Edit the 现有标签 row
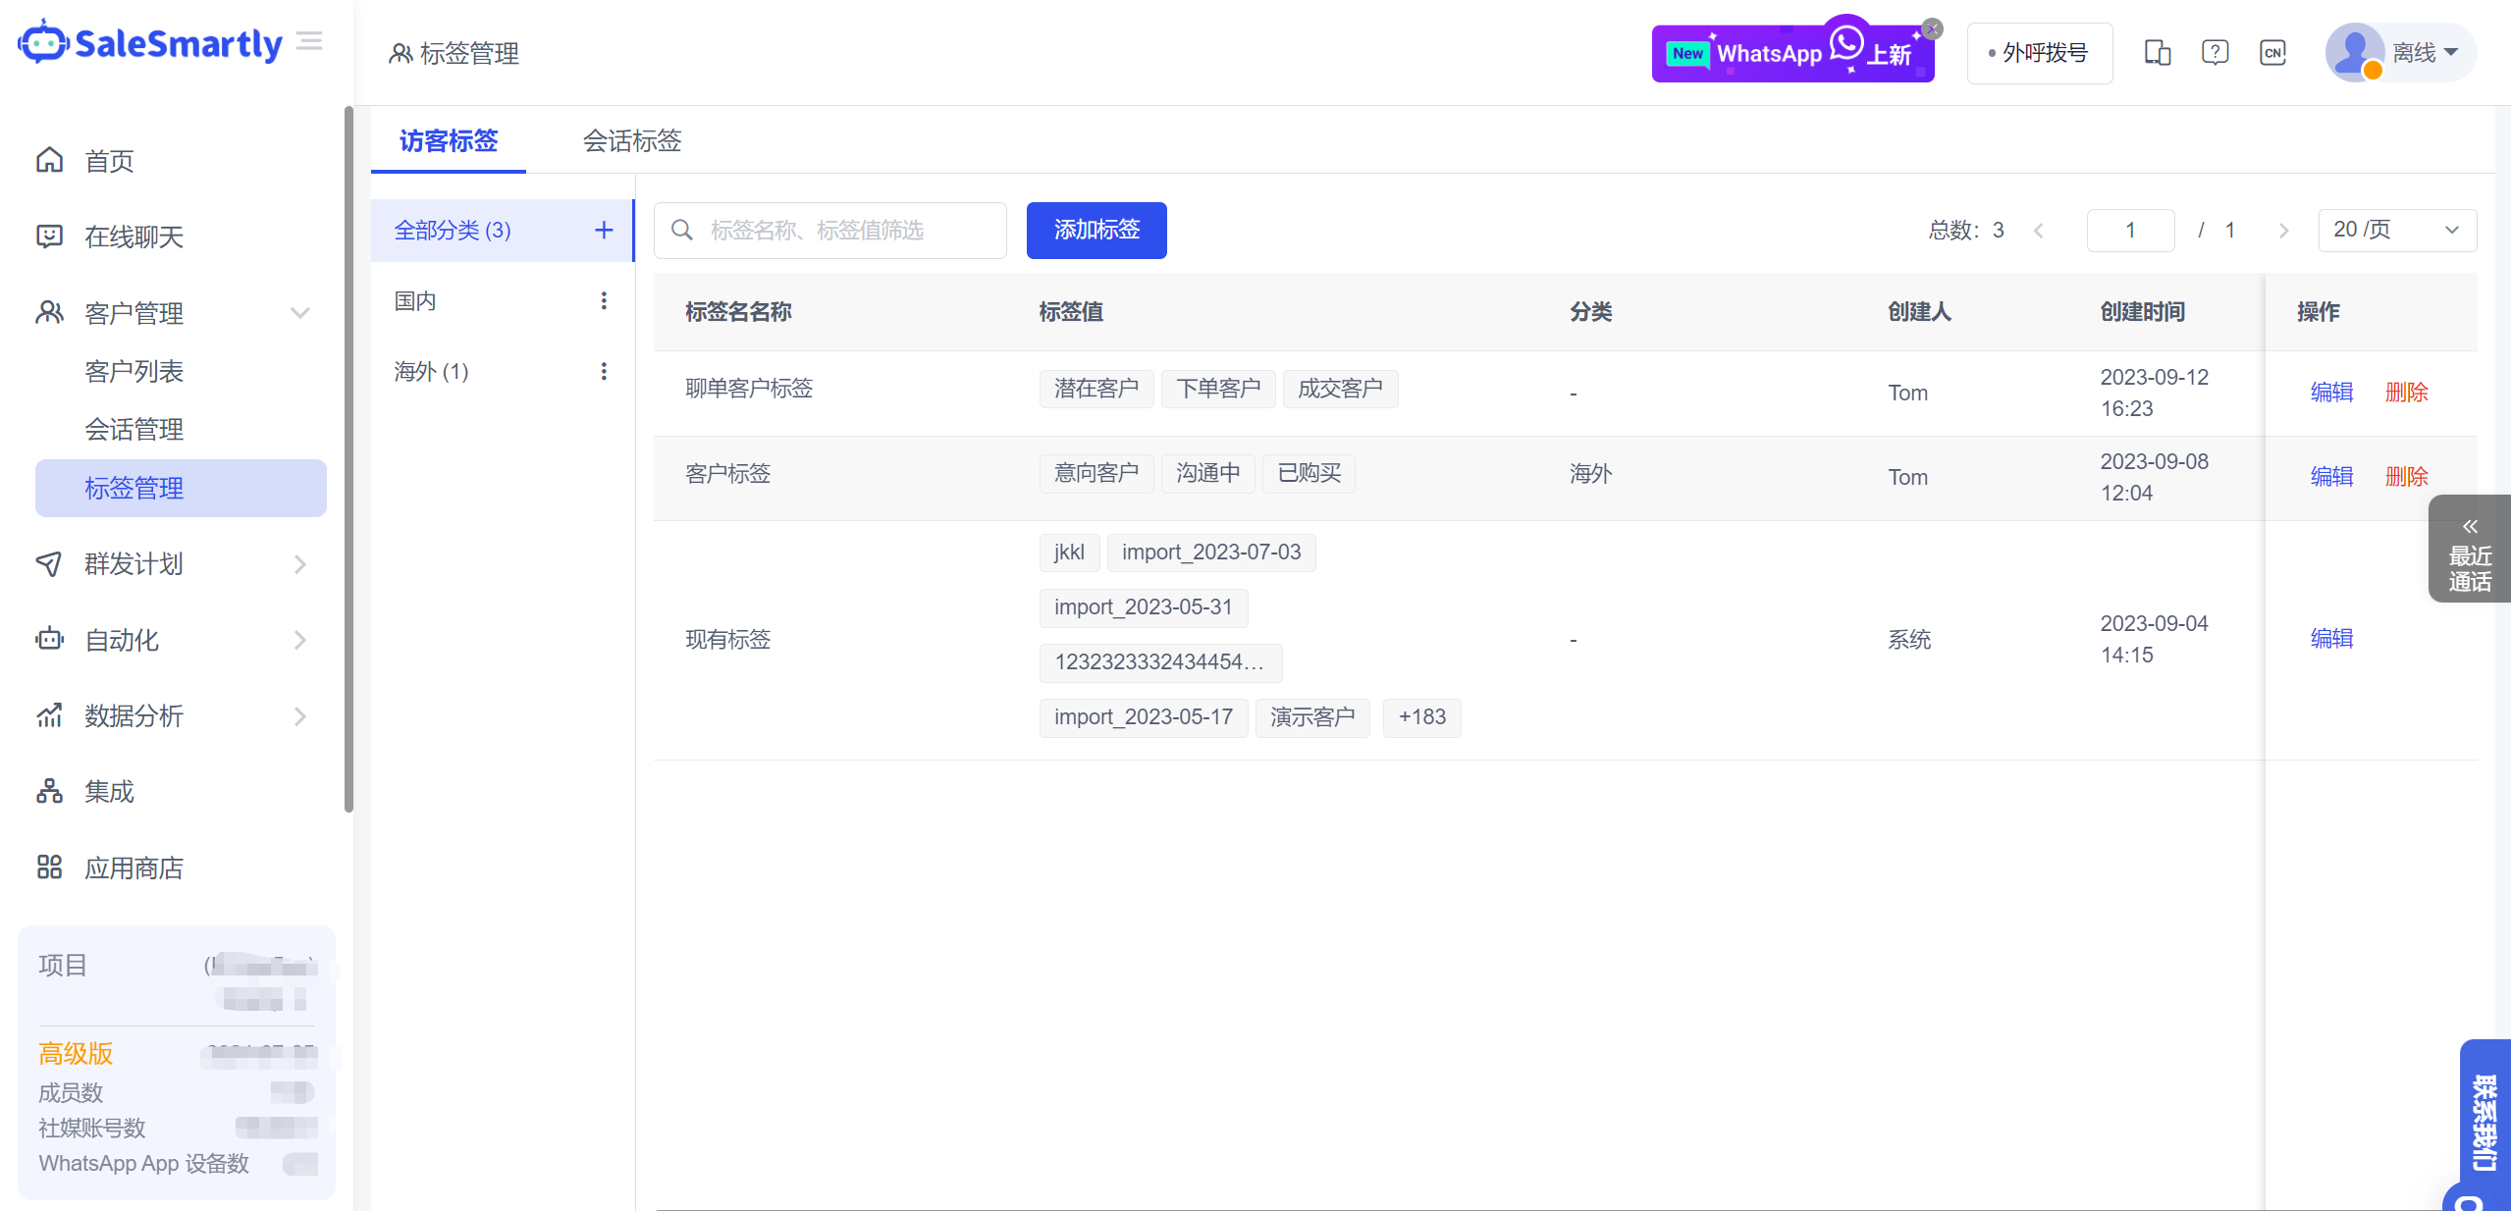2511x1211 pixels. pos(2331,639)
